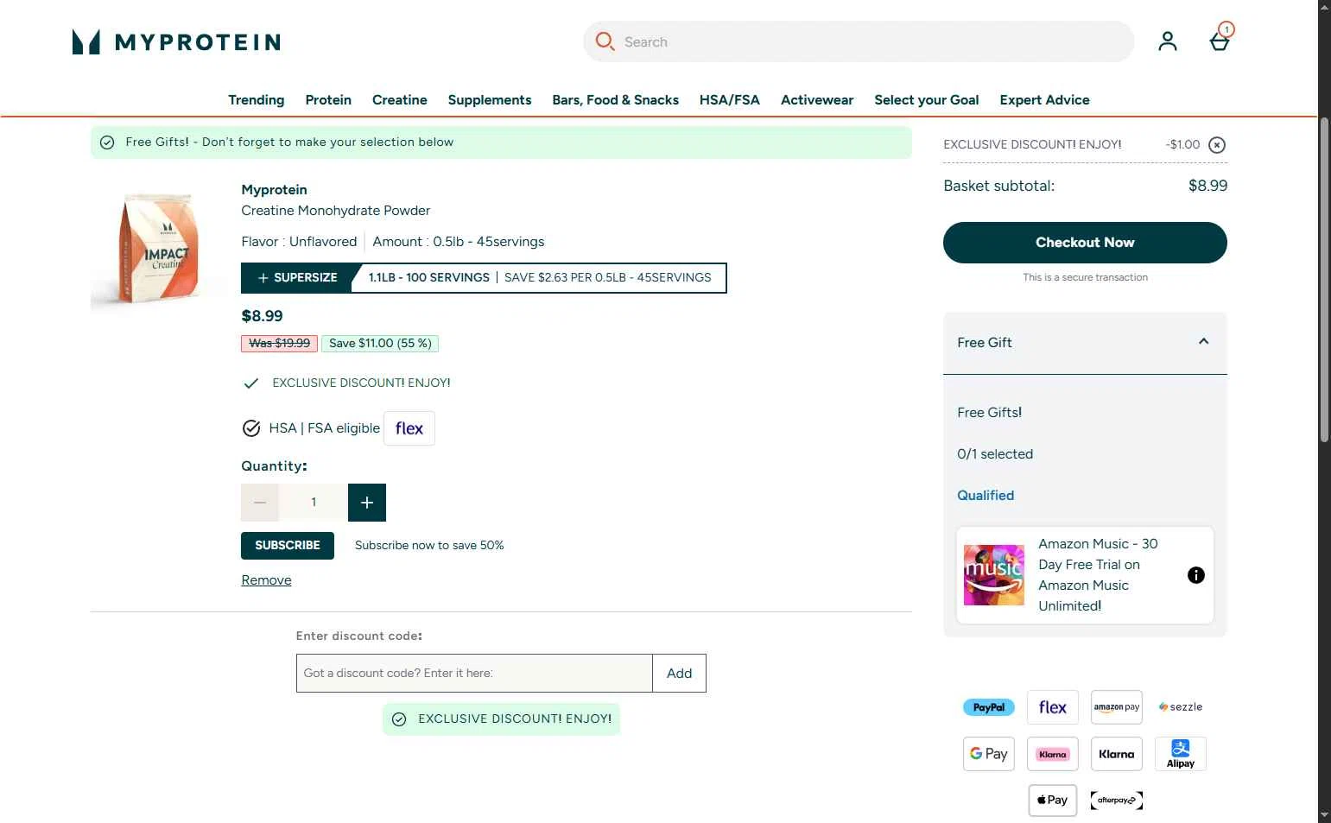
Task: Click the Afterpay icon
Action: pyautogui.click(x=1117, y=801)
